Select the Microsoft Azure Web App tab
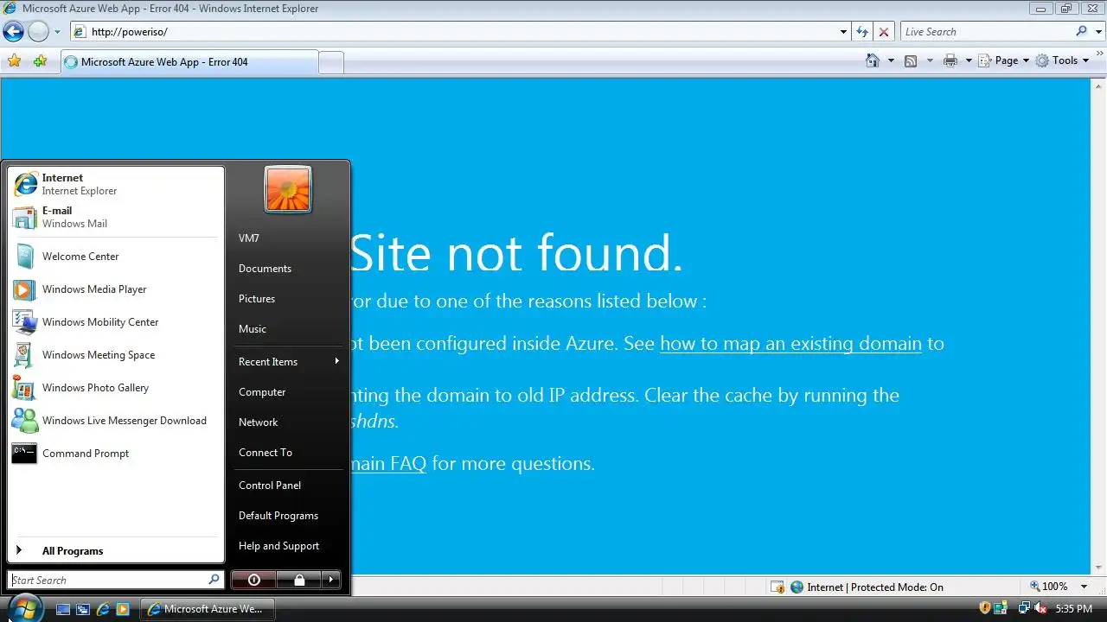Viewport: 1107px width, 622px height. tap(189, 62)
